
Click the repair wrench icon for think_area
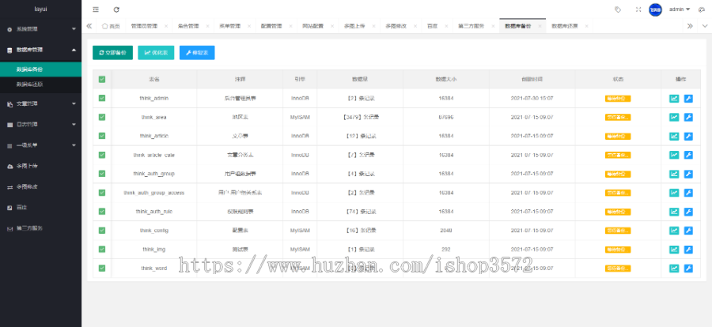pyautogui.click(x=688, y=117)
